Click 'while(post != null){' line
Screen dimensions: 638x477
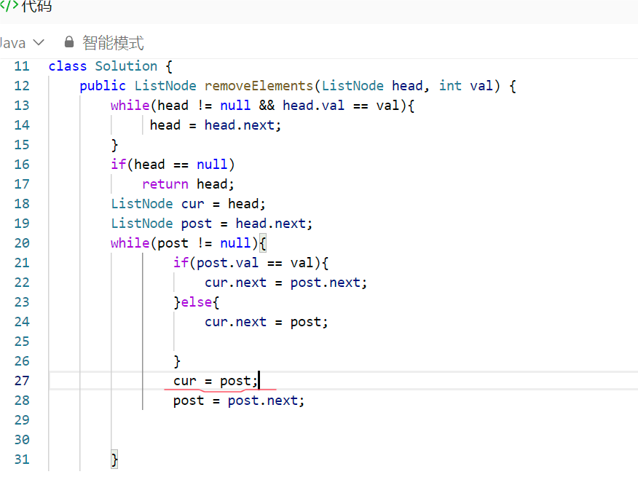[189, 243]
